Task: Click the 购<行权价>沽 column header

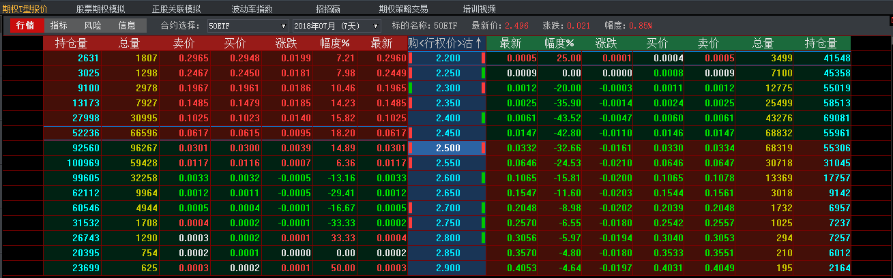Action: [x=446, y=43]
